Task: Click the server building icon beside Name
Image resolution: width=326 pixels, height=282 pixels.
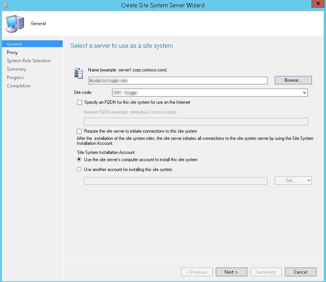Action: 79,73
